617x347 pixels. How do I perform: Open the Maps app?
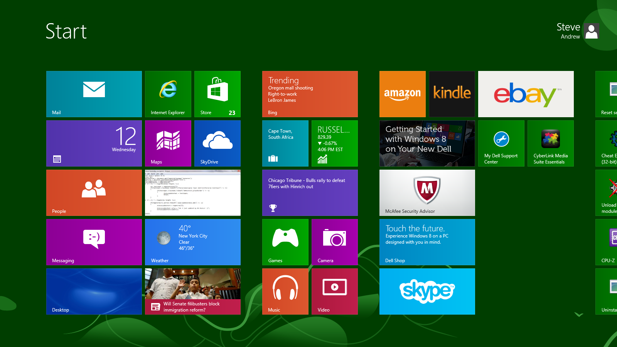(168, 143)
